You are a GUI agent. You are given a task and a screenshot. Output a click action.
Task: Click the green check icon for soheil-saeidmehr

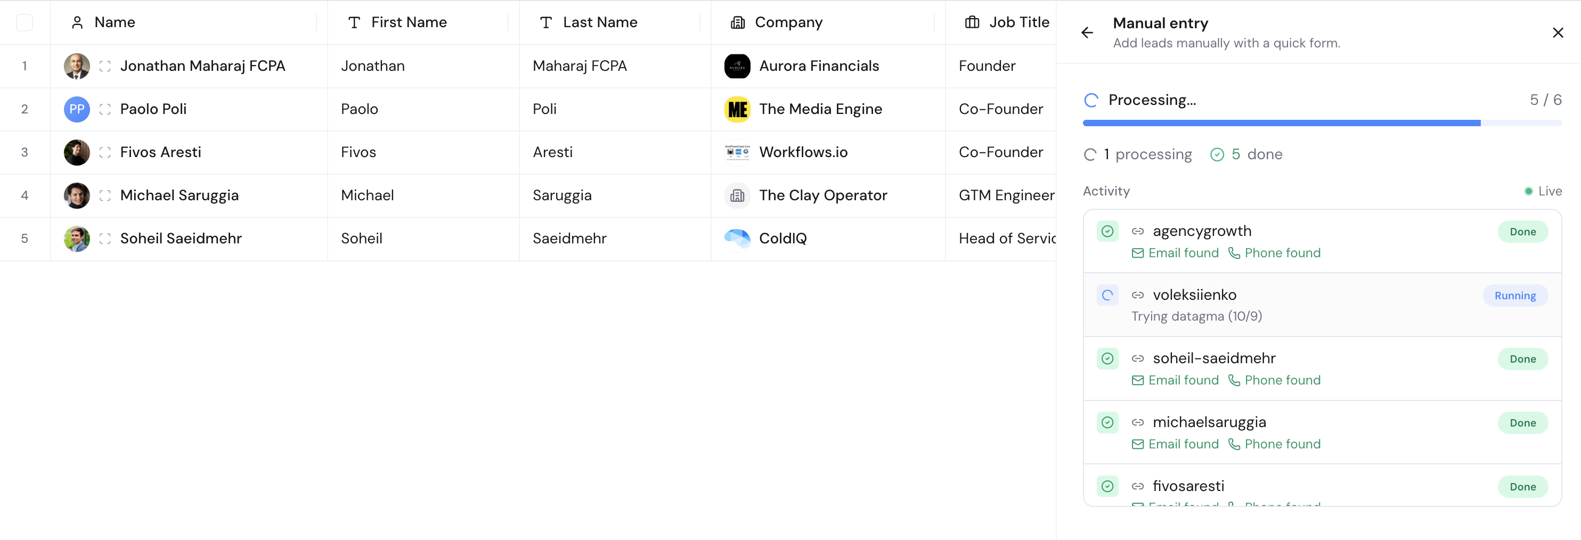tap(1107, 358)
